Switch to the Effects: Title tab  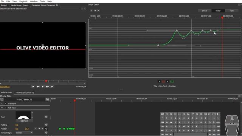click(x=6, y=93)
